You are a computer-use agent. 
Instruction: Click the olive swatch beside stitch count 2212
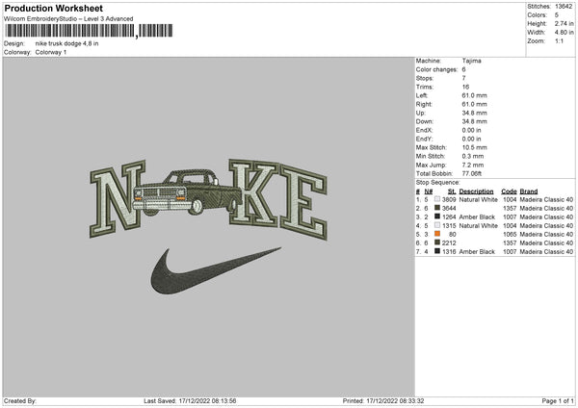click(437, 242)
